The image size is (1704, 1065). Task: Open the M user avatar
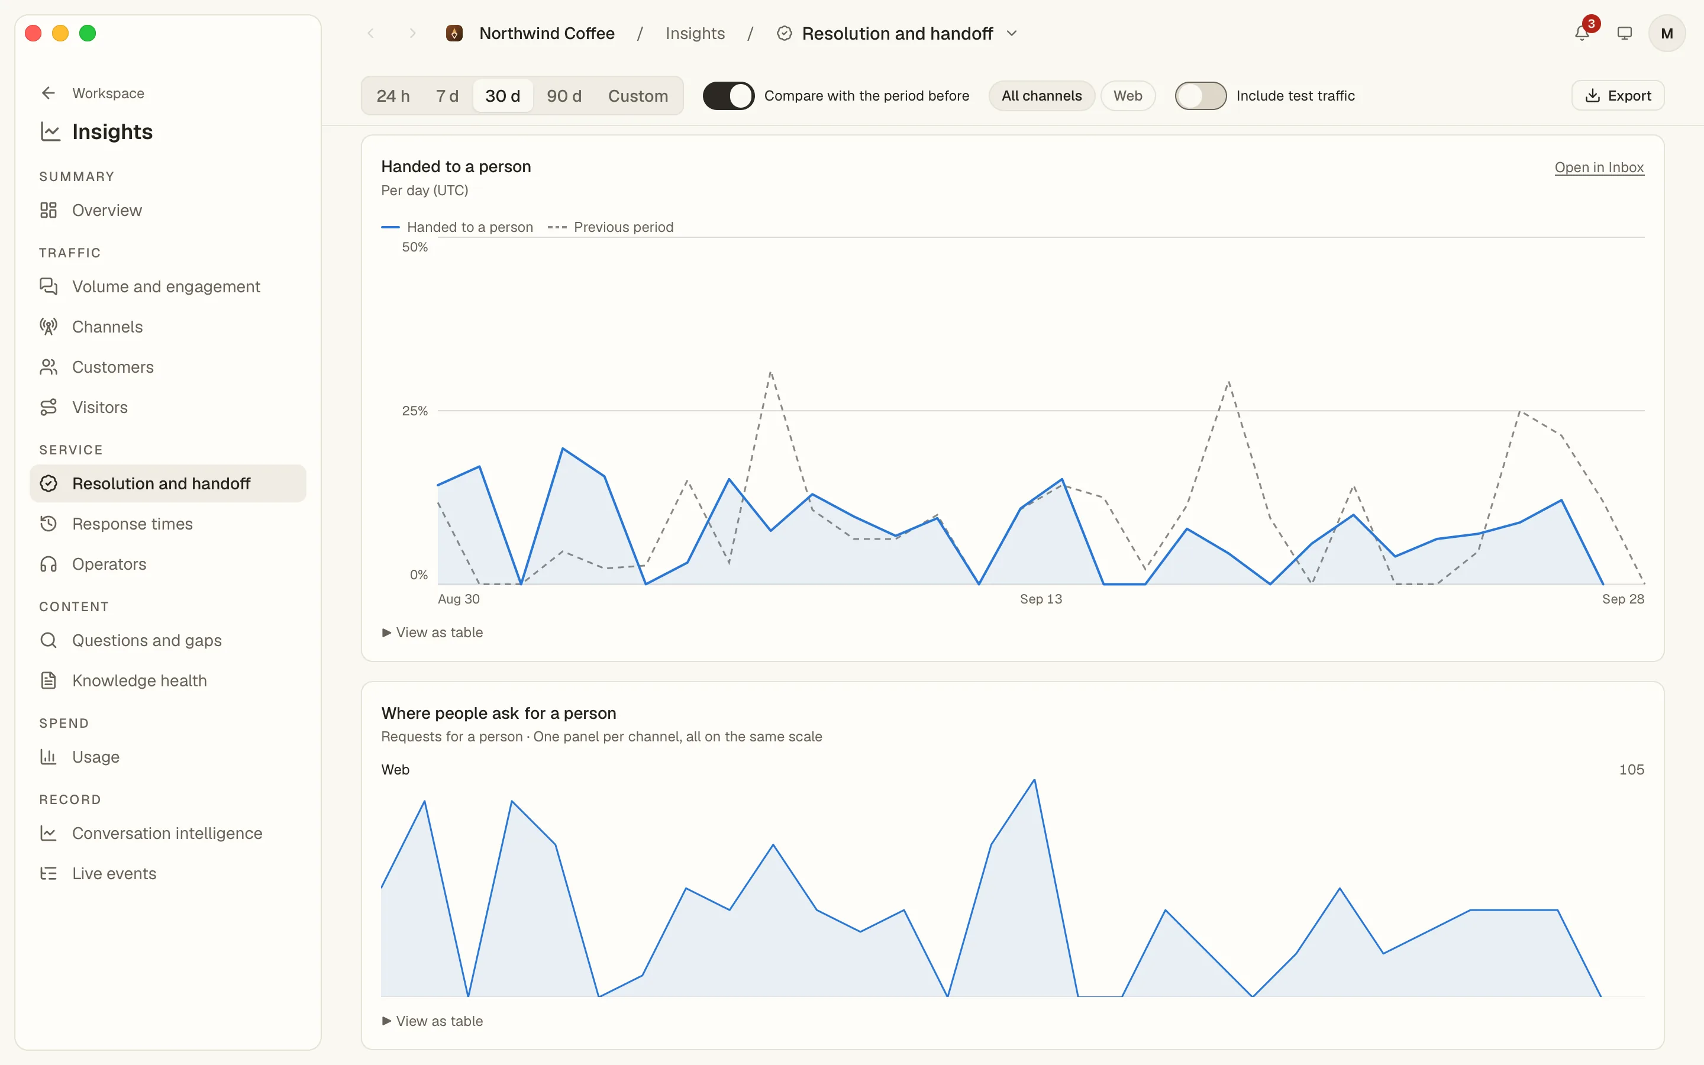coord(1667,33)
